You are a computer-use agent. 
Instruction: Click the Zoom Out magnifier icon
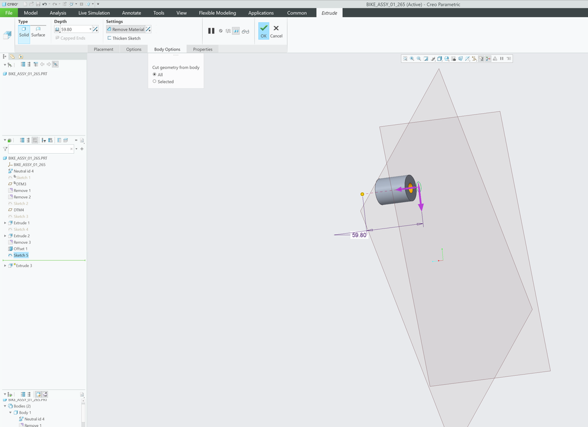[x=419, y=59]
